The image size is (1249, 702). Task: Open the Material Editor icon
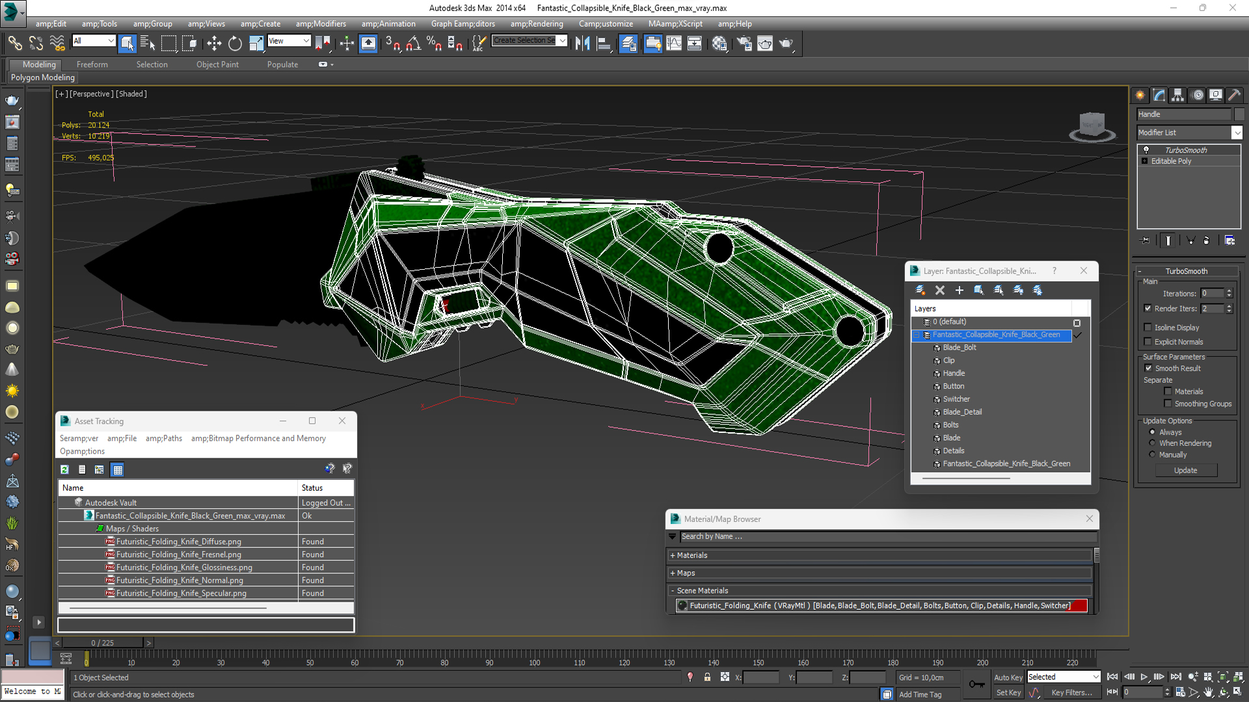(719, 44)
